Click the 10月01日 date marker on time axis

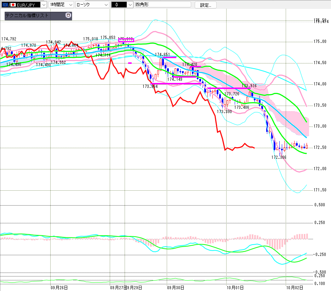click(234, 288)
